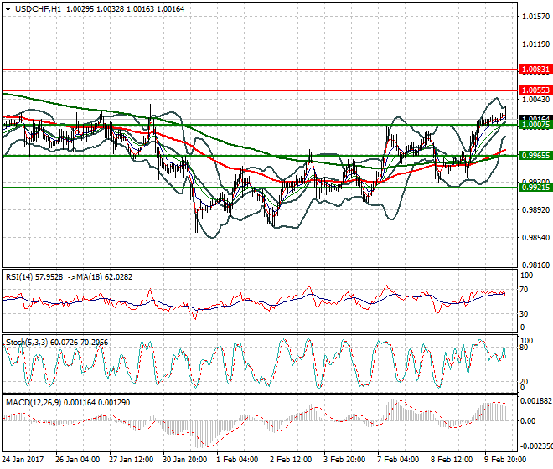This screenshot has width=553, height=469.
Task: Click the 27 Jan 12:00 time label
Action: click(x=132, y=460)
